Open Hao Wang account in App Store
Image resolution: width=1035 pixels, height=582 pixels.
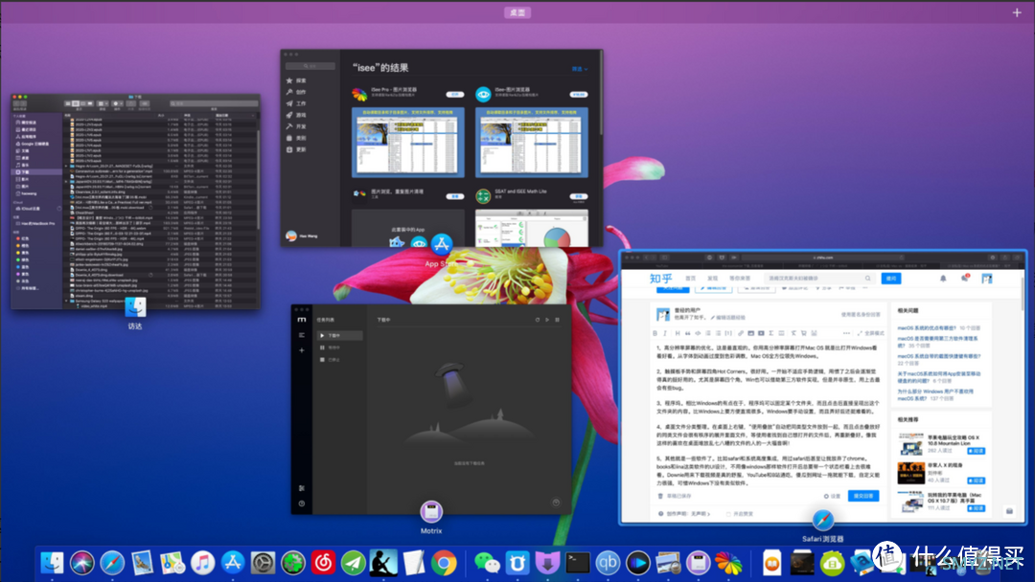tap(302, 236)
